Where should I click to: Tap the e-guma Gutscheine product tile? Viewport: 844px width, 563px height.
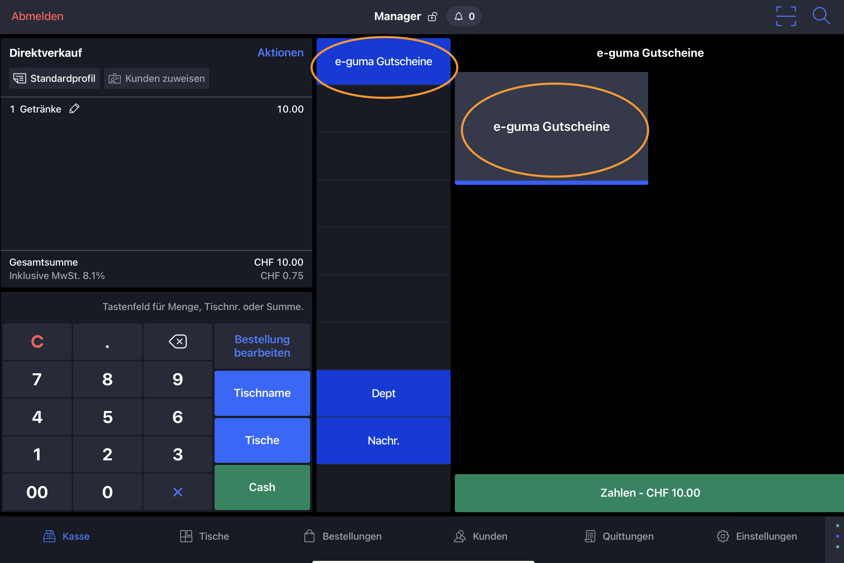(551, 128)
